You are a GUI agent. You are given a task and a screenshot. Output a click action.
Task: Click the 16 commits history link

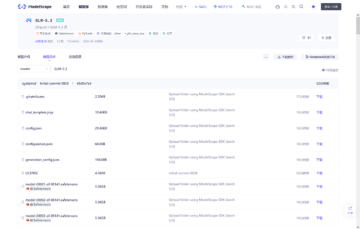tap(330, 70)
